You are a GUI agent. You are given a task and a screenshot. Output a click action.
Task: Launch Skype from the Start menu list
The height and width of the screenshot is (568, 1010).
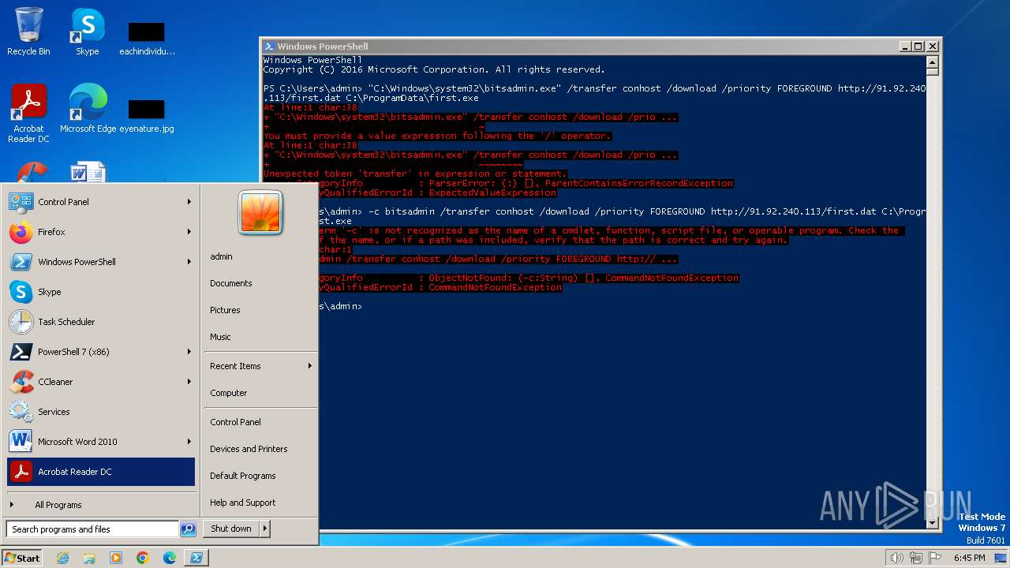101,292
